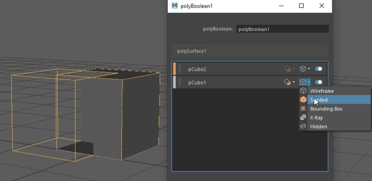Click the drag handle grip on the pCube1 row
This screenshot has height=181, width=372.
180,82
